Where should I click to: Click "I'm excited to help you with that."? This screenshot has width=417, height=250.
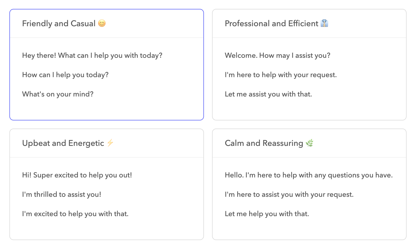pyautogui.click(x=75, y=214)
